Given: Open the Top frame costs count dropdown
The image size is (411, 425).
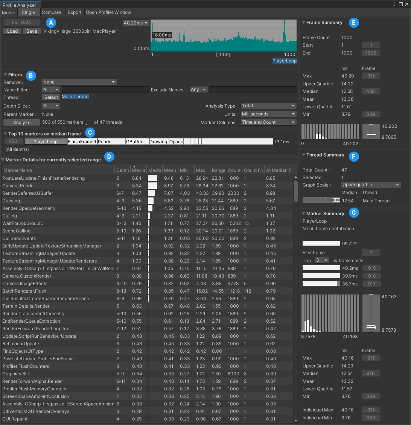Looking at the screenshot, I should pyautogui.click(x=322, y=260).
